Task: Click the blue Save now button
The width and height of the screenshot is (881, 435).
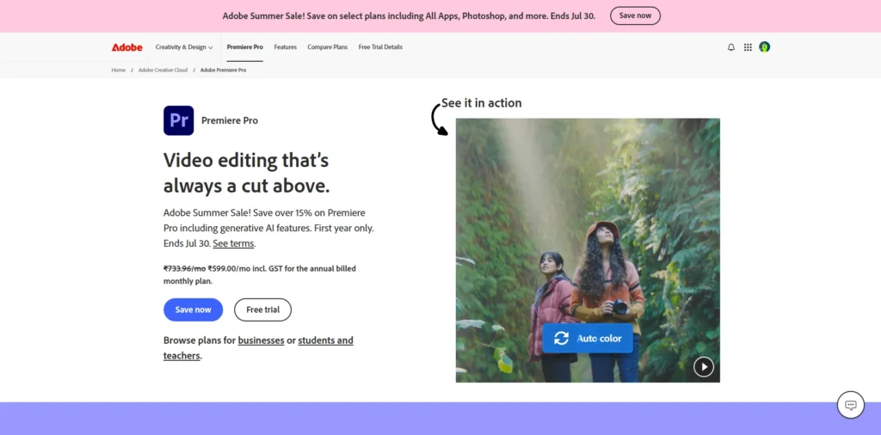Action: click(194, 309)
